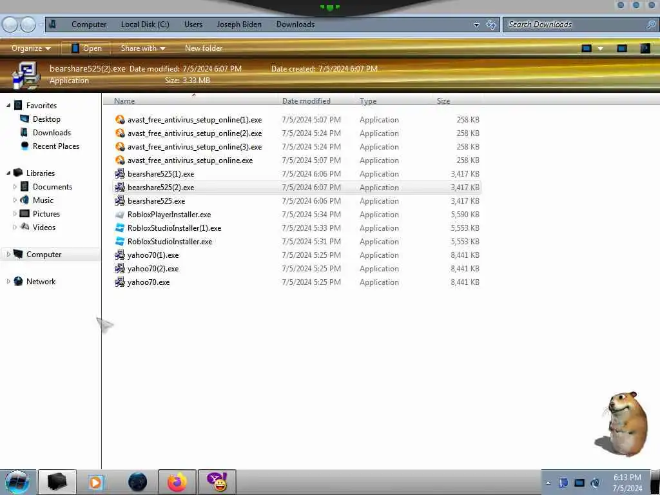Click the Music library icon

[x=25, y=200]
